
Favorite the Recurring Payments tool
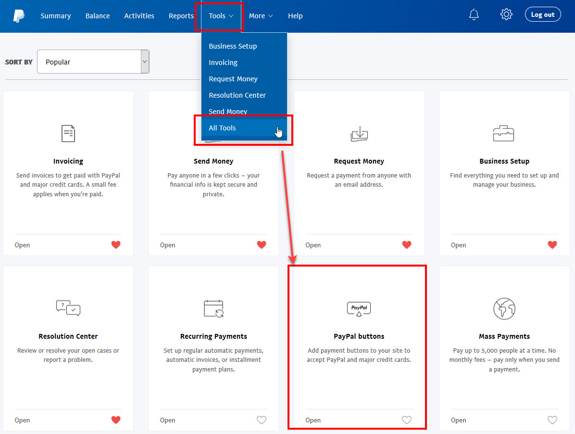pos(261,420)
